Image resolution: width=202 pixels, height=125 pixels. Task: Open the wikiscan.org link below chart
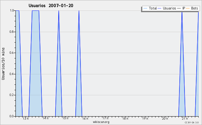point(101,122)
